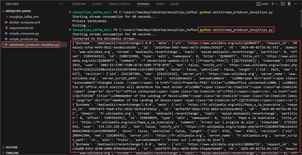The image size is (302, 155).
Task: Open docker-compose.yml file
Action: coord(24,22)
